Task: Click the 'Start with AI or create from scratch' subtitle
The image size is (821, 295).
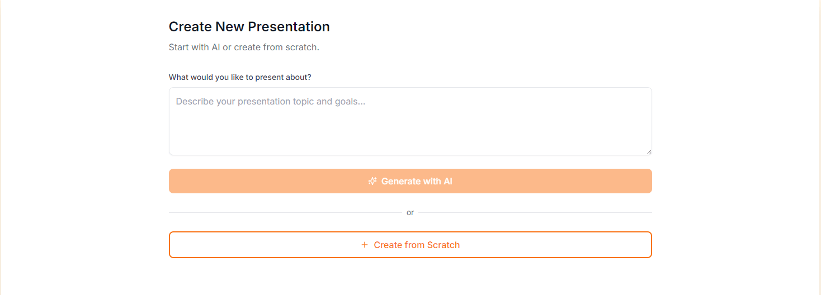Action: pos(244,47)
